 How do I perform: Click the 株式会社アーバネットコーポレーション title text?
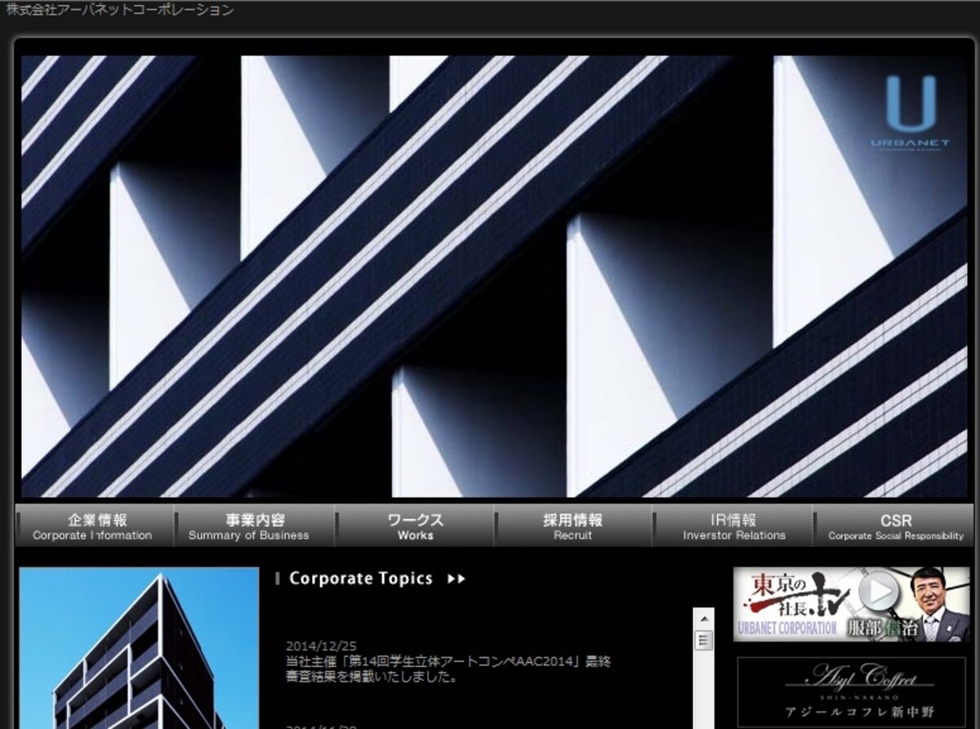coord(120,10)
